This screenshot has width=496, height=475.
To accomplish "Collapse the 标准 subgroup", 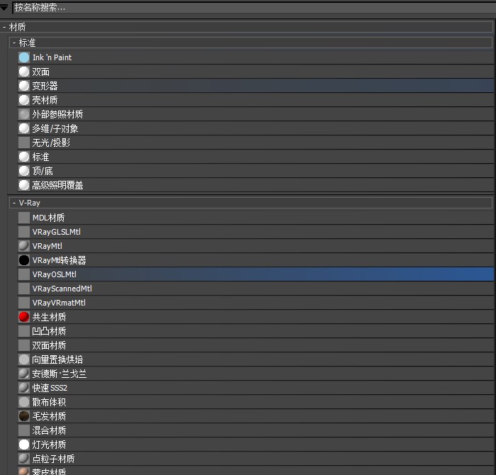I will click(14, 43).
